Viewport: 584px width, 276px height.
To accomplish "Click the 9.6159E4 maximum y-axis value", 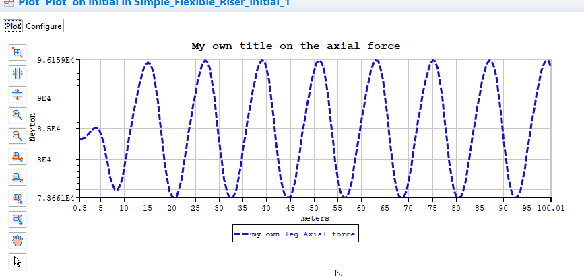I will click(56, 61).
